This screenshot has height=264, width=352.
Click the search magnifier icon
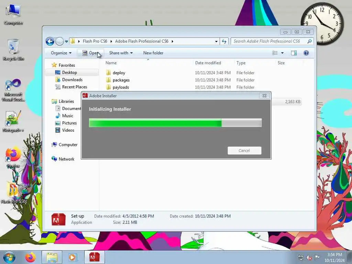[310, 41]
